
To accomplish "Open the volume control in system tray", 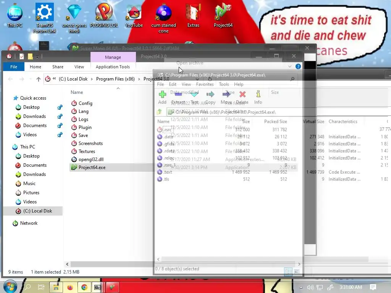I will tap(310, 287).
